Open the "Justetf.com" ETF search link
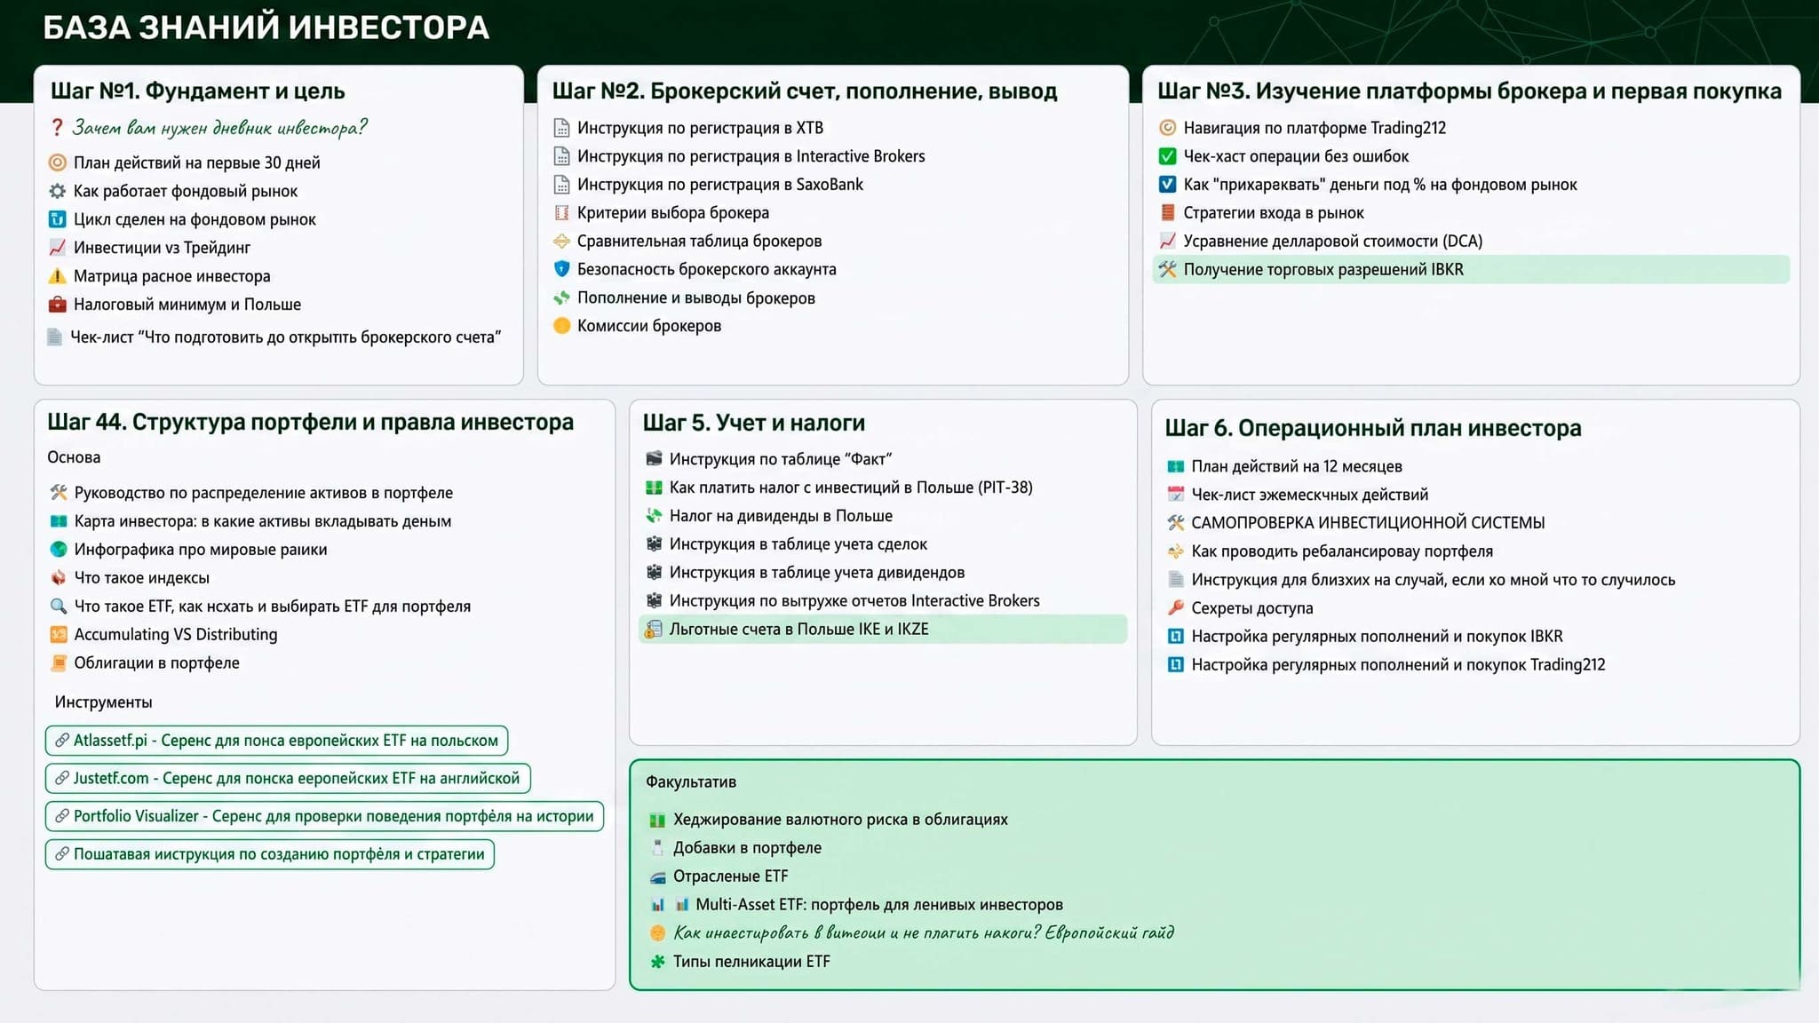Viewport: 1819px width, 1023px height. point(288,779)
